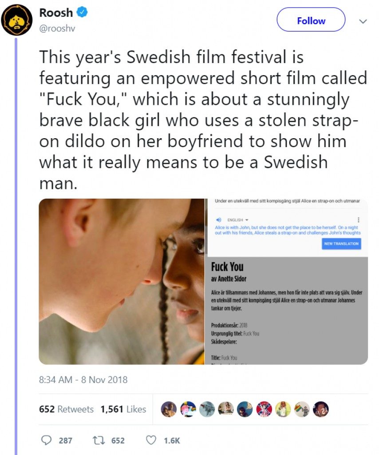Play translation audio speaker icon
Viewport: 379px width, 455px height.
tap(218, 220)
